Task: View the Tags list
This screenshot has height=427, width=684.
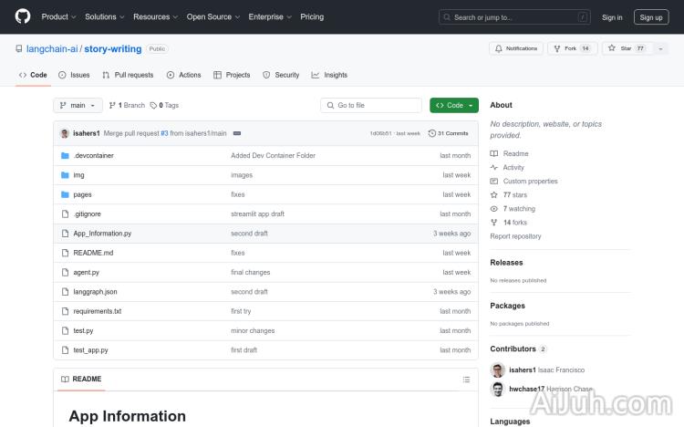Action: point(165,106)
